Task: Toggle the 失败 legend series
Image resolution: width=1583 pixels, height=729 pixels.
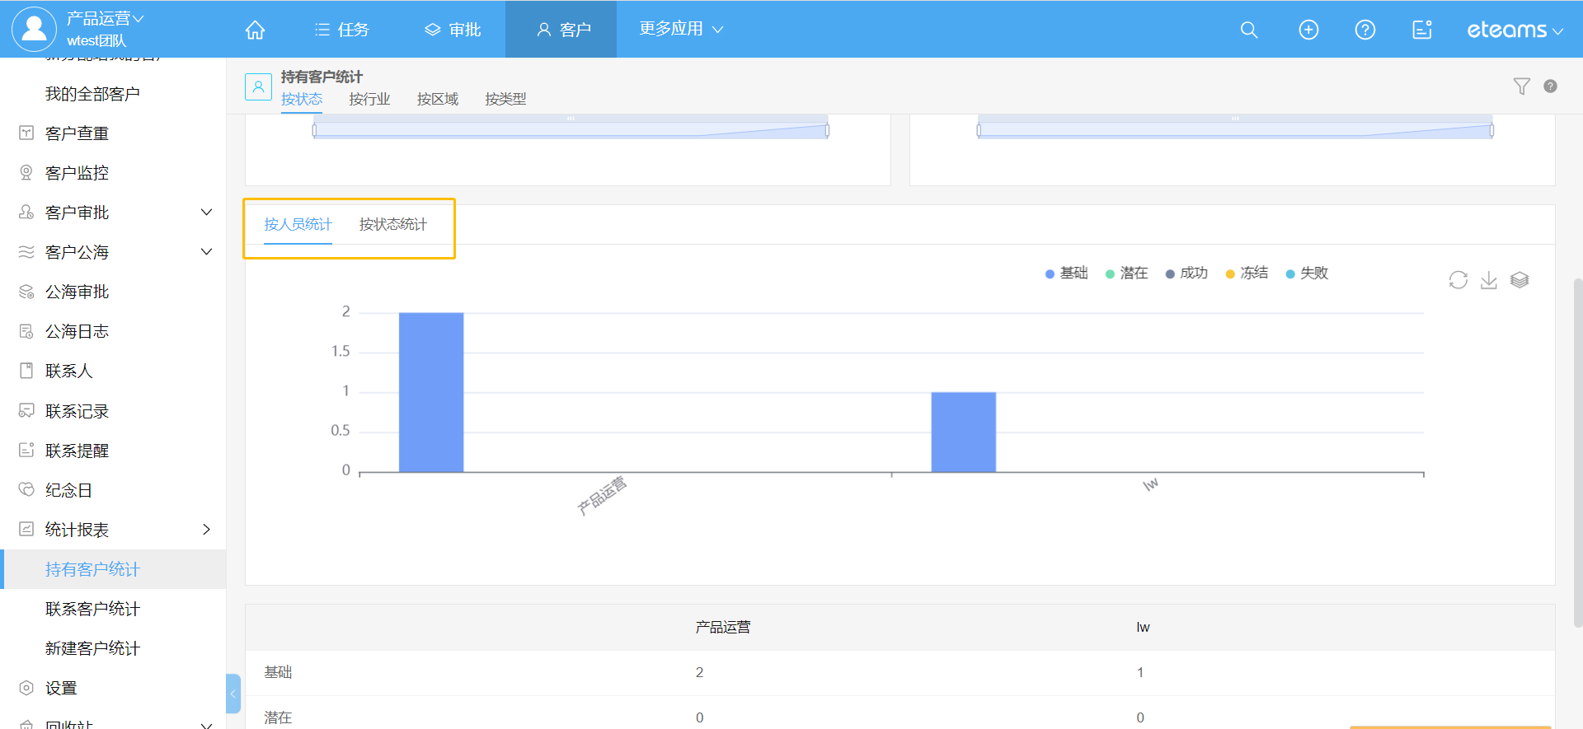Action: 1307,273
